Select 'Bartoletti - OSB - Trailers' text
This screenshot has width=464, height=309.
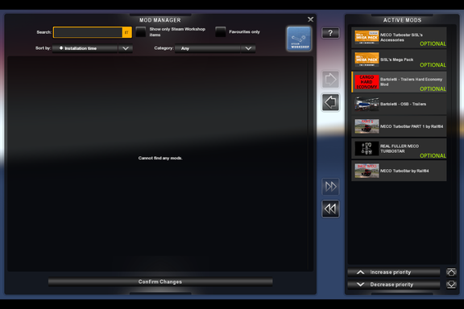click(x=403, y=104)
